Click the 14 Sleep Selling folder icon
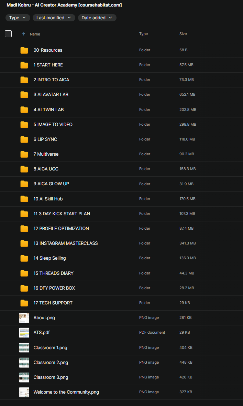The image size is (243, 406). 24,258
